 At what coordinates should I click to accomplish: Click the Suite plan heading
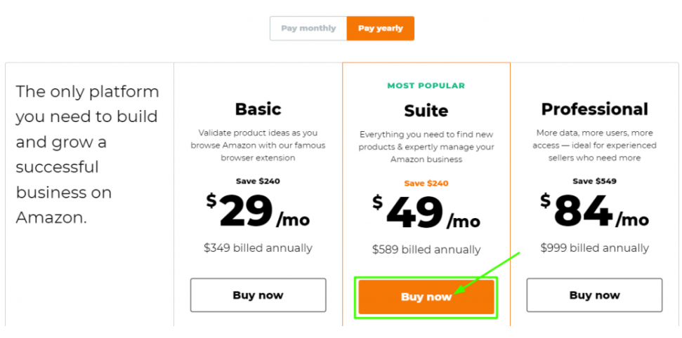426,111
